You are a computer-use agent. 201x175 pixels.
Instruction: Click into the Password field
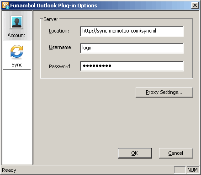(x=132, y=66)
